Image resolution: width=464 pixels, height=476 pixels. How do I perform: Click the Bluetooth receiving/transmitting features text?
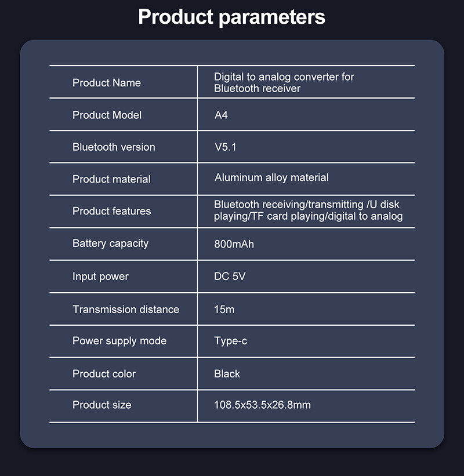(307, 210)
